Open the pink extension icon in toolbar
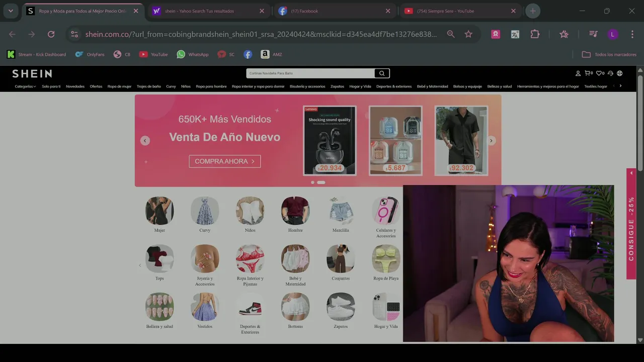Screen dimensions: 644x362 496,34
